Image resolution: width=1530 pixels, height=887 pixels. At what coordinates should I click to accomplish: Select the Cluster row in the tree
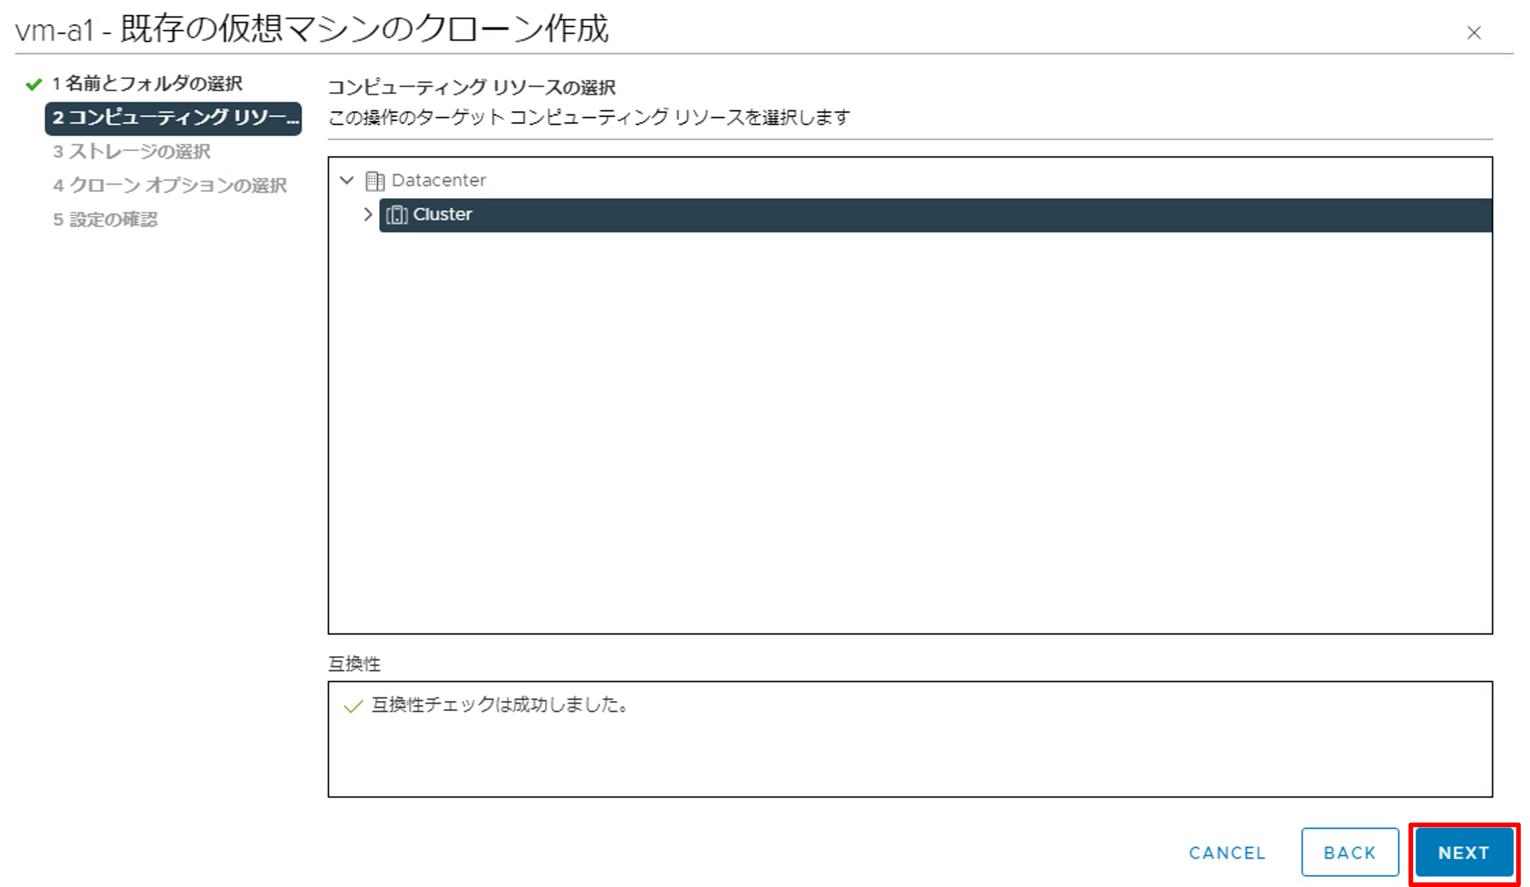pyautogui.click(x=936, y=215)
